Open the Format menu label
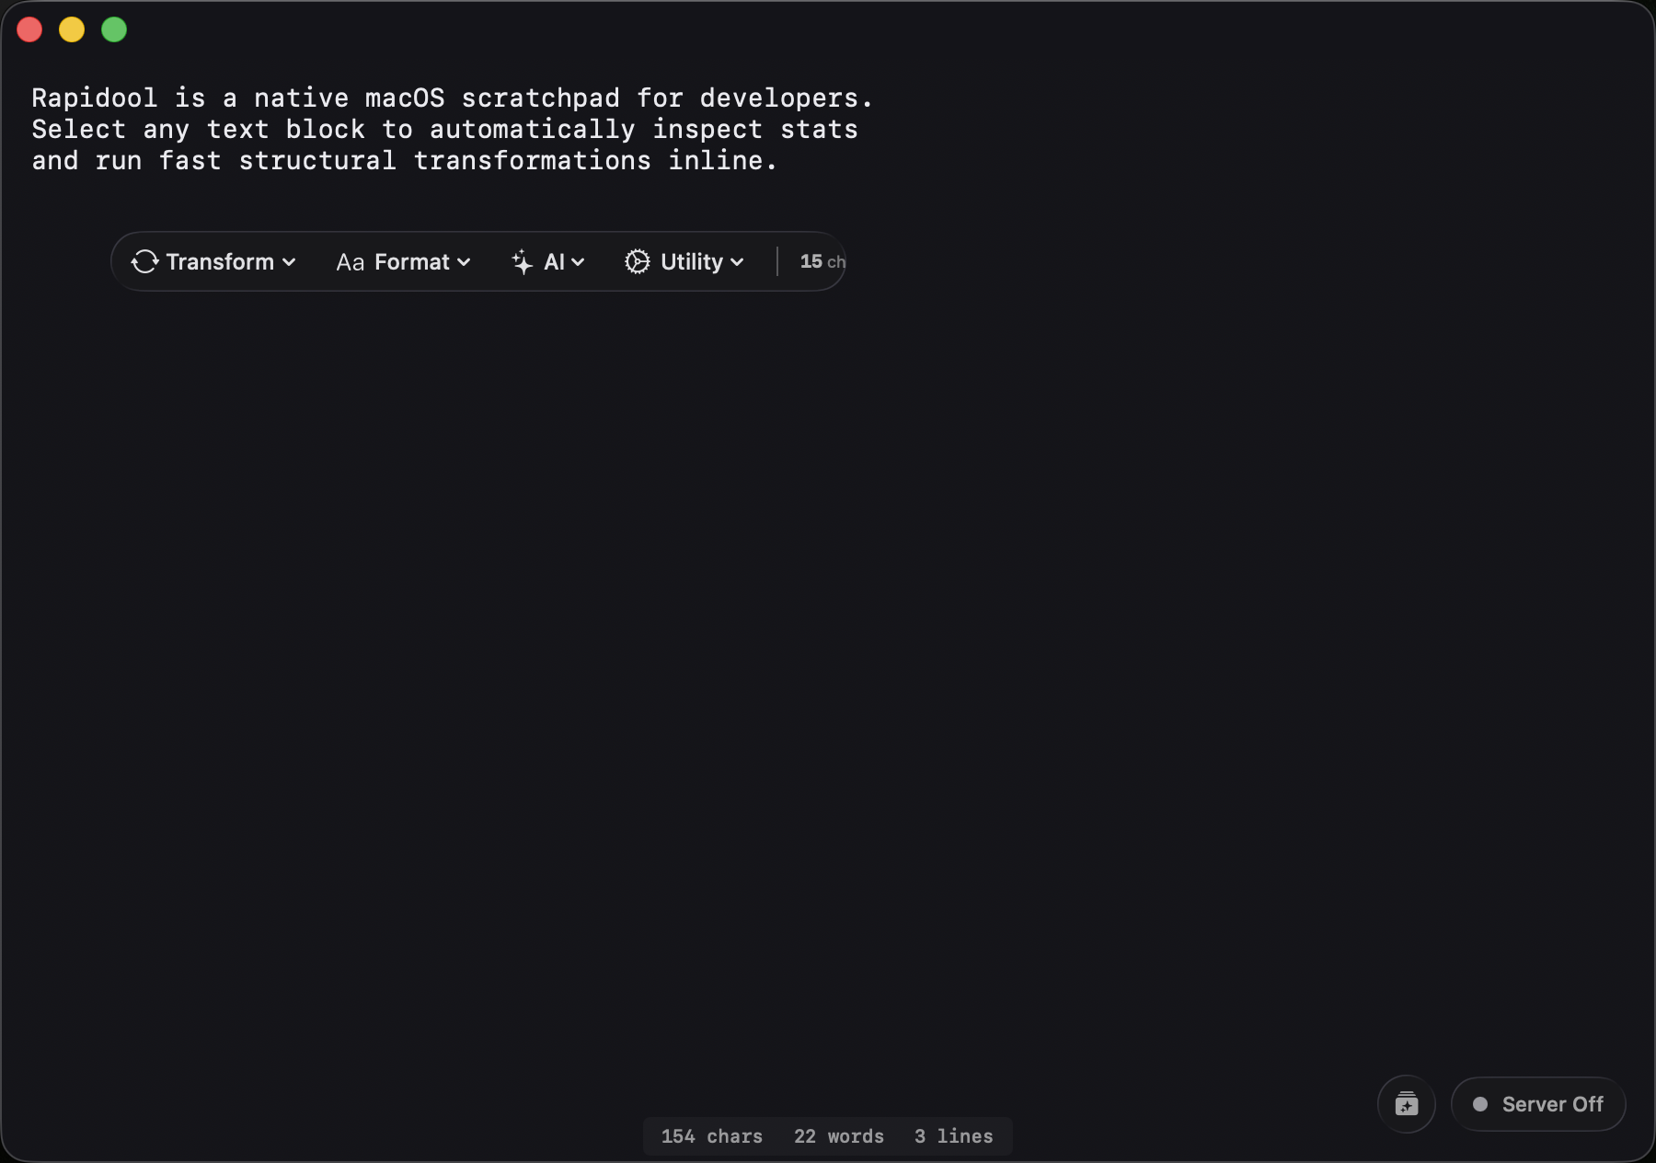The image size is (1656, 1163). pyautogui.click(x=412, y=262)
